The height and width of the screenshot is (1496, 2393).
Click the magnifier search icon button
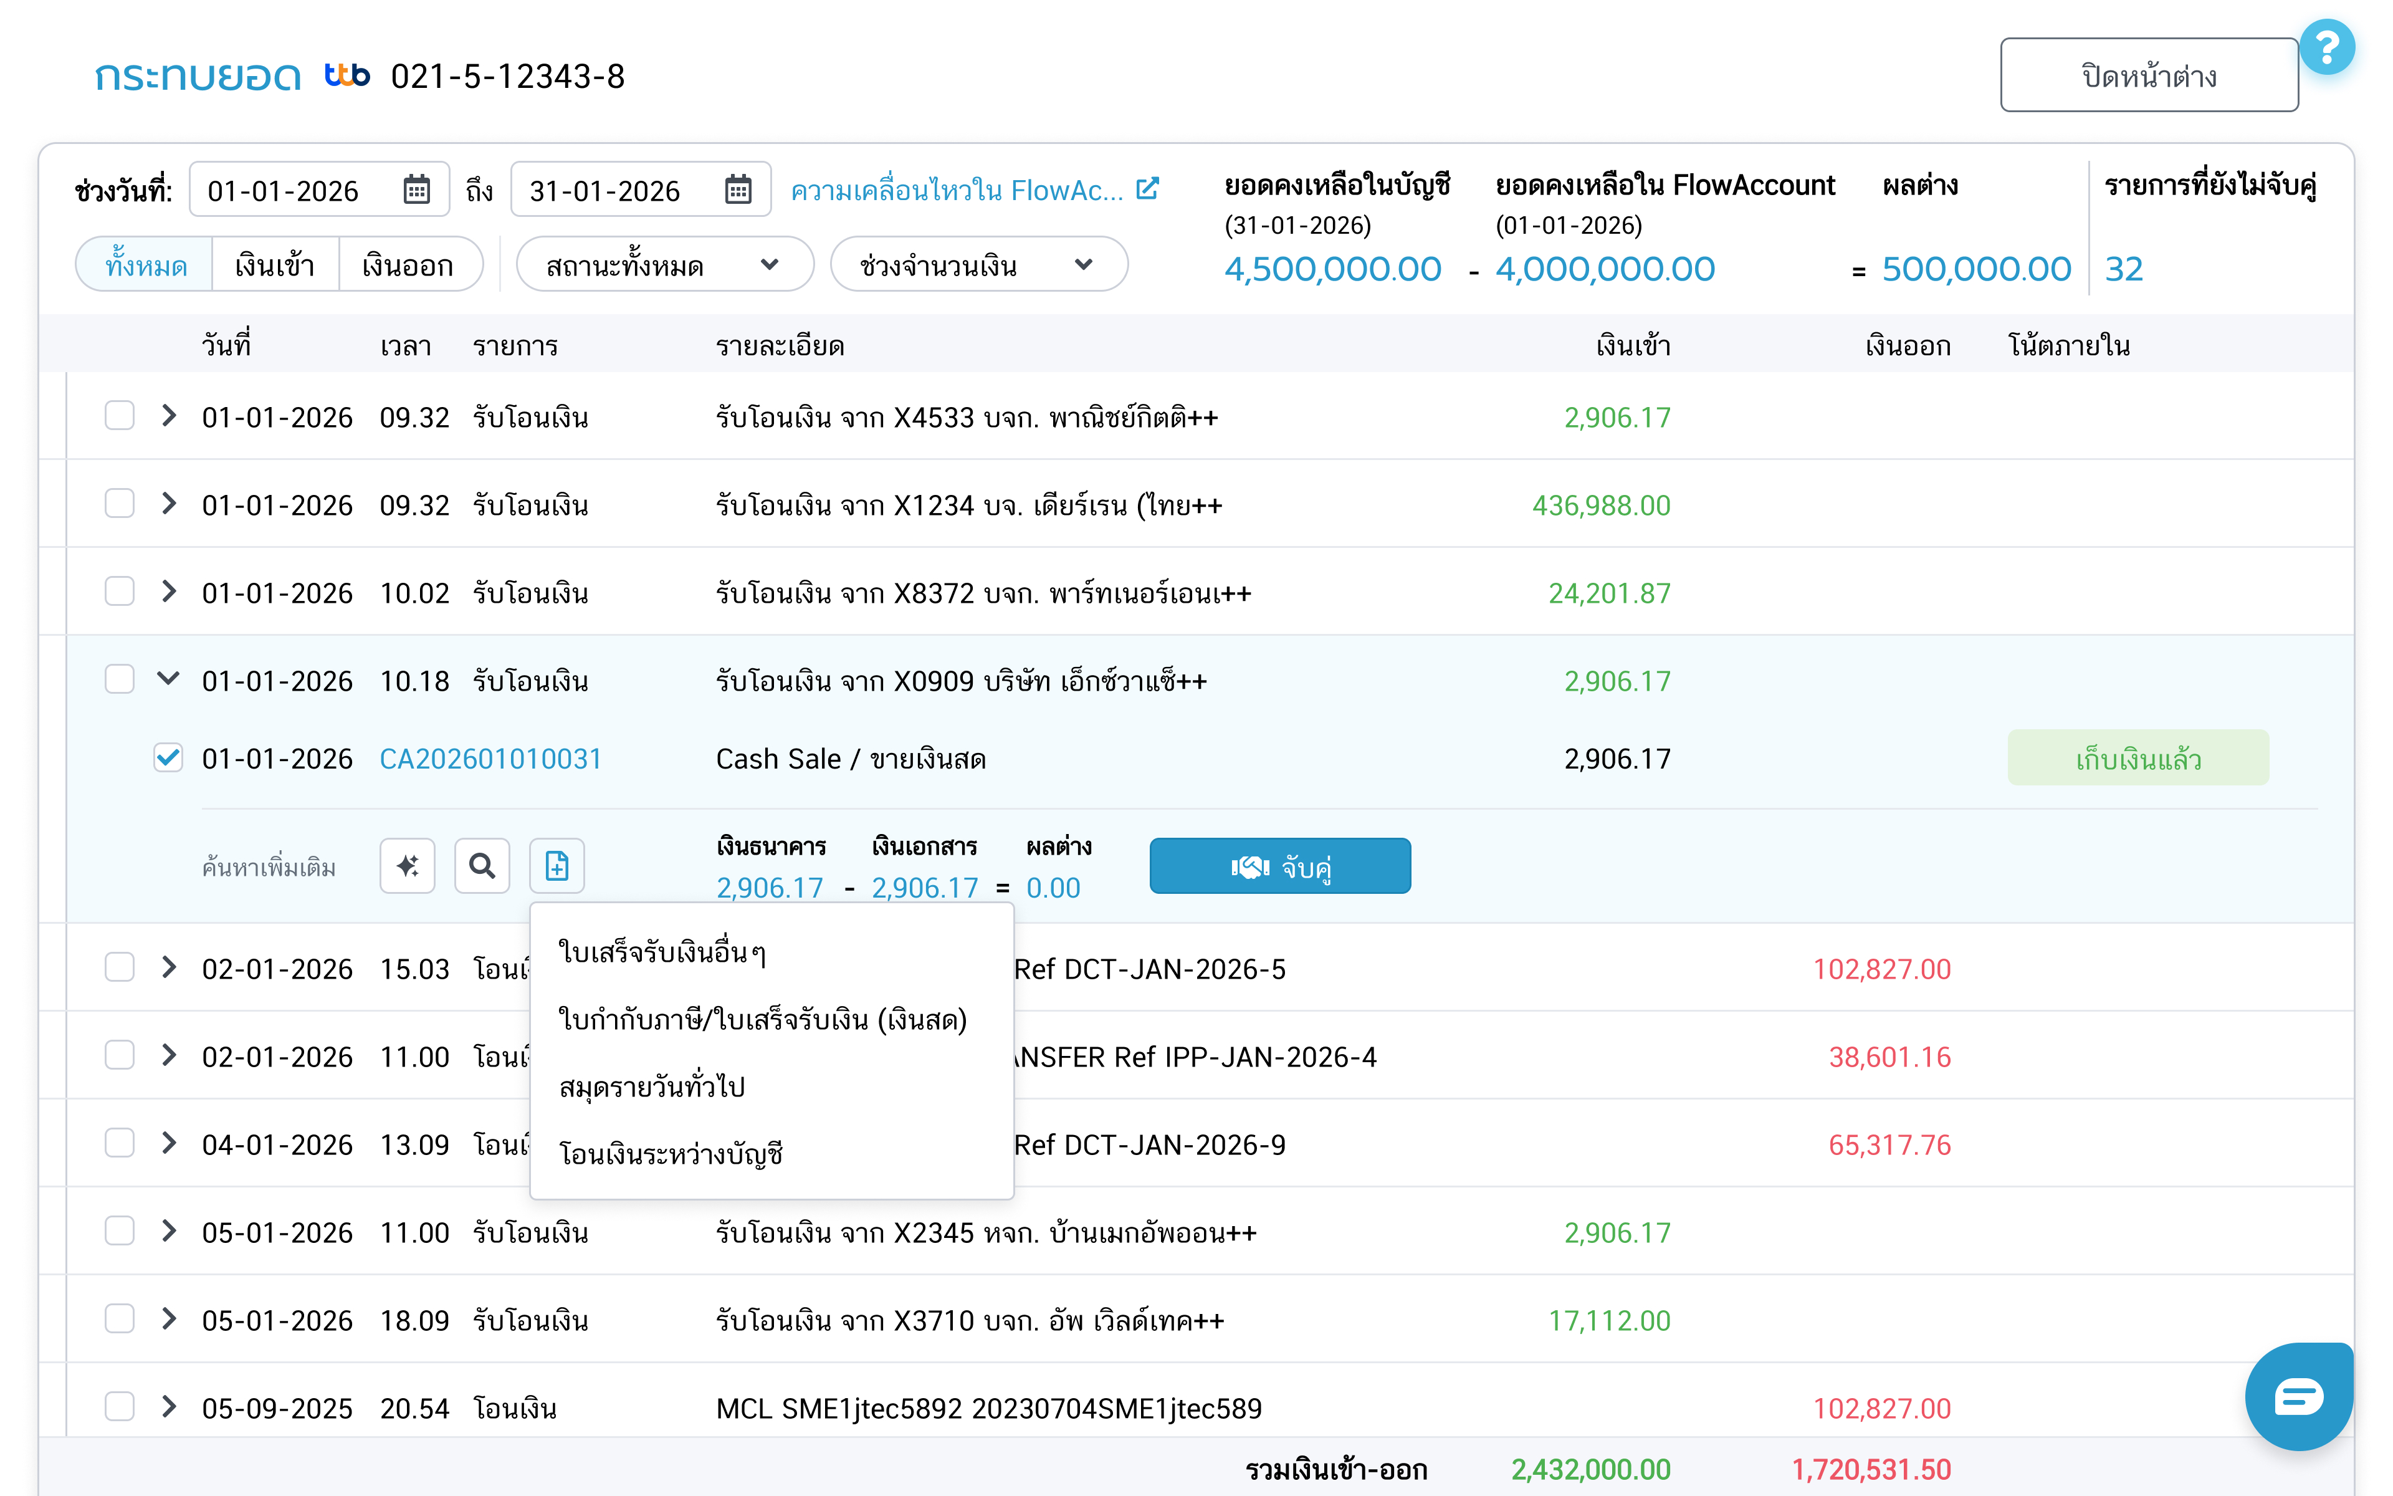(x=482, y=866)
